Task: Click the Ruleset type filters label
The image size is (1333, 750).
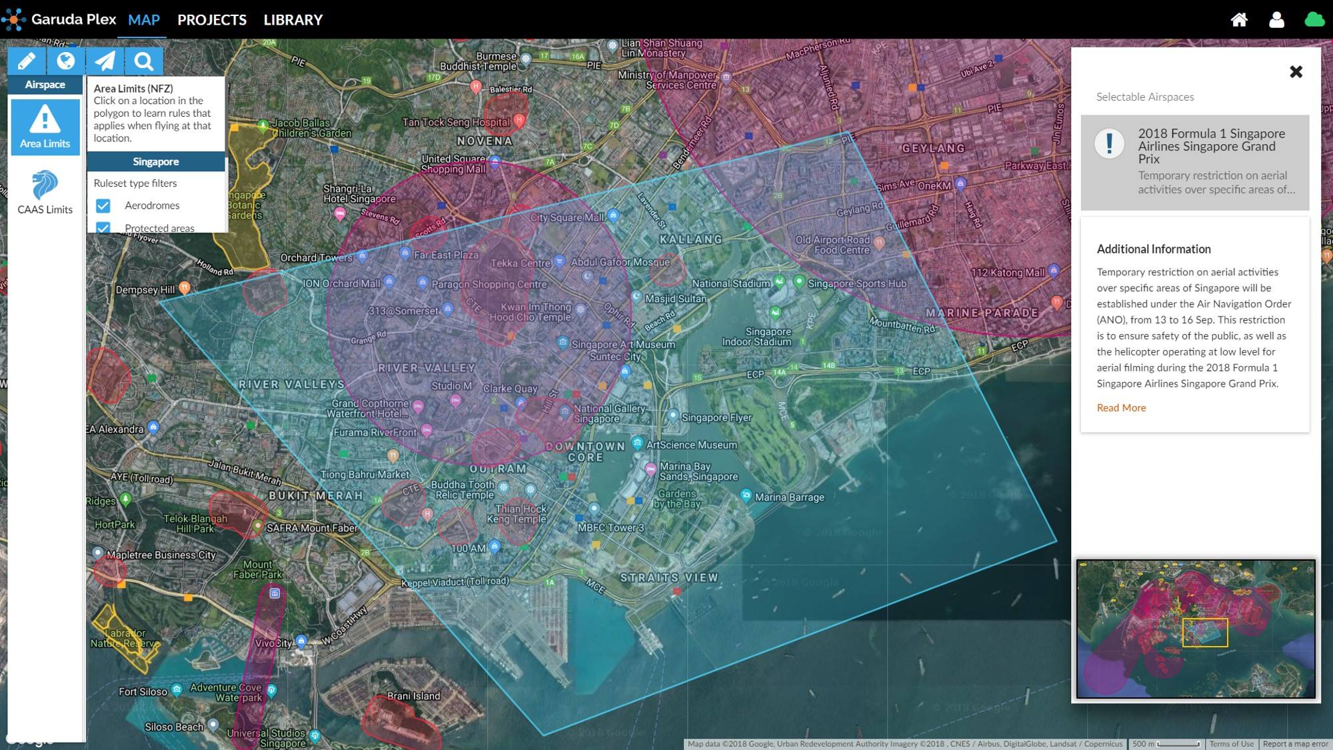Action: click(x=135, y=183)
